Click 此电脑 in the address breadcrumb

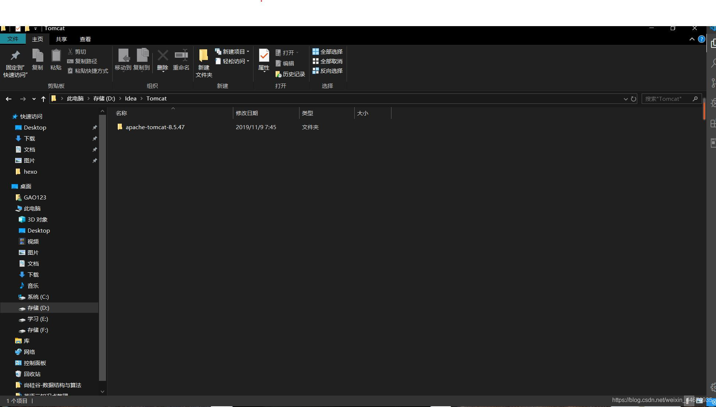pos(75,99)
